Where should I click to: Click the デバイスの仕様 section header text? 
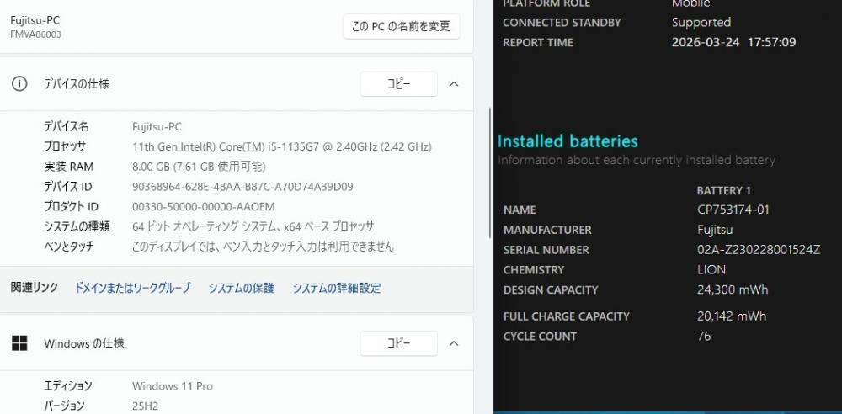click(x=77, y=84)
